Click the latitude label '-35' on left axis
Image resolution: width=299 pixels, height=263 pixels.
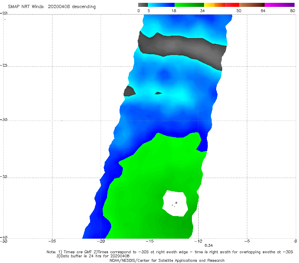[4, 177]
